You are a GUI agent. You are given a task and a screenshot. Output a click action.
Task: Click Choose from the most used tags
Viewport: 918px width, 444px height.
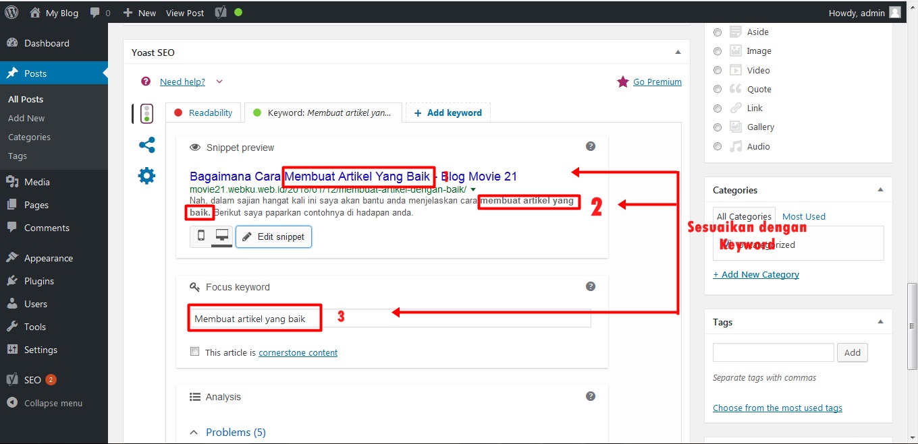point(778,408)
